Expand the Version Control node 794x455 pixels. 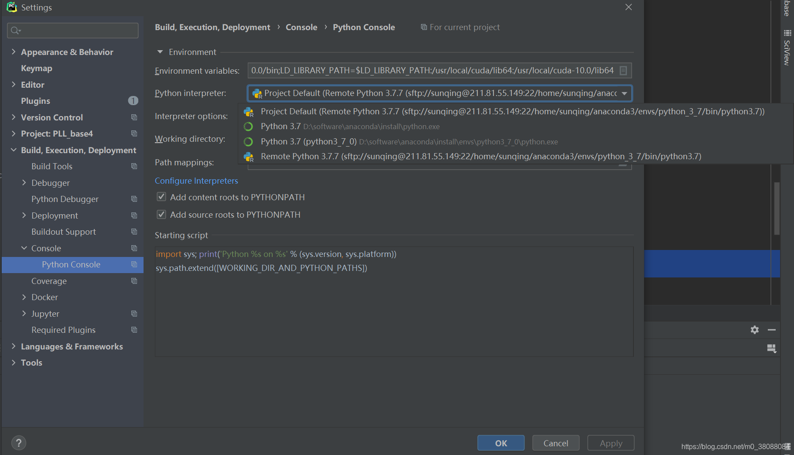(x=14, y=117)
